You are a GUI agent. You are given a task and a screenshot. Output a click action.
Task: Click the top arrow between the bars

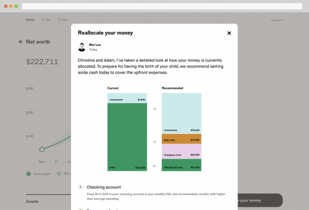[x=154, y=109]
